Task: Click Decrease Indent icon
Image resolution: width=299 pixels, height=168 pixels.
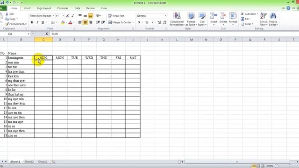Action: [98, 22]
